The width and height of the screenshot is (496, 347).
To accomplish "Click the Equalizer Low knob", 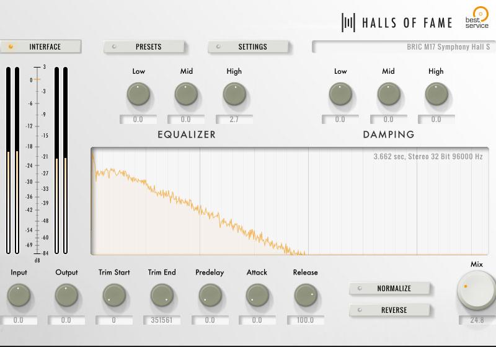I will tap(138, 94).
